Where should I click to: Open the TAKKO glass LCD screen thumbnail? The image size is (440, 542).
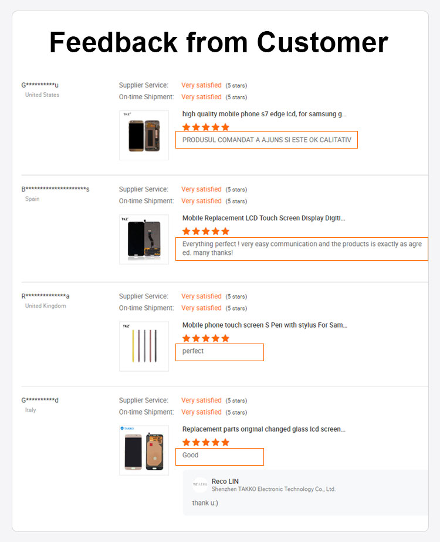point(144,450)
